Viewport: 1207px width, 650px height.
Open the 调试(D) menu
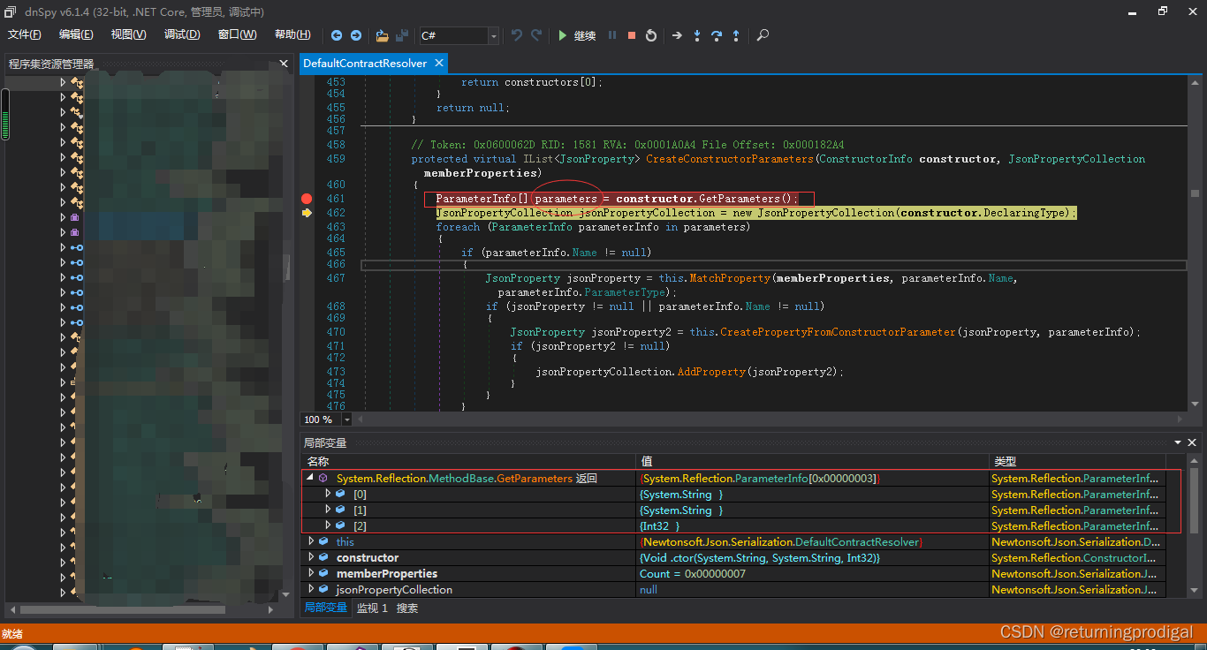point(182,34)
